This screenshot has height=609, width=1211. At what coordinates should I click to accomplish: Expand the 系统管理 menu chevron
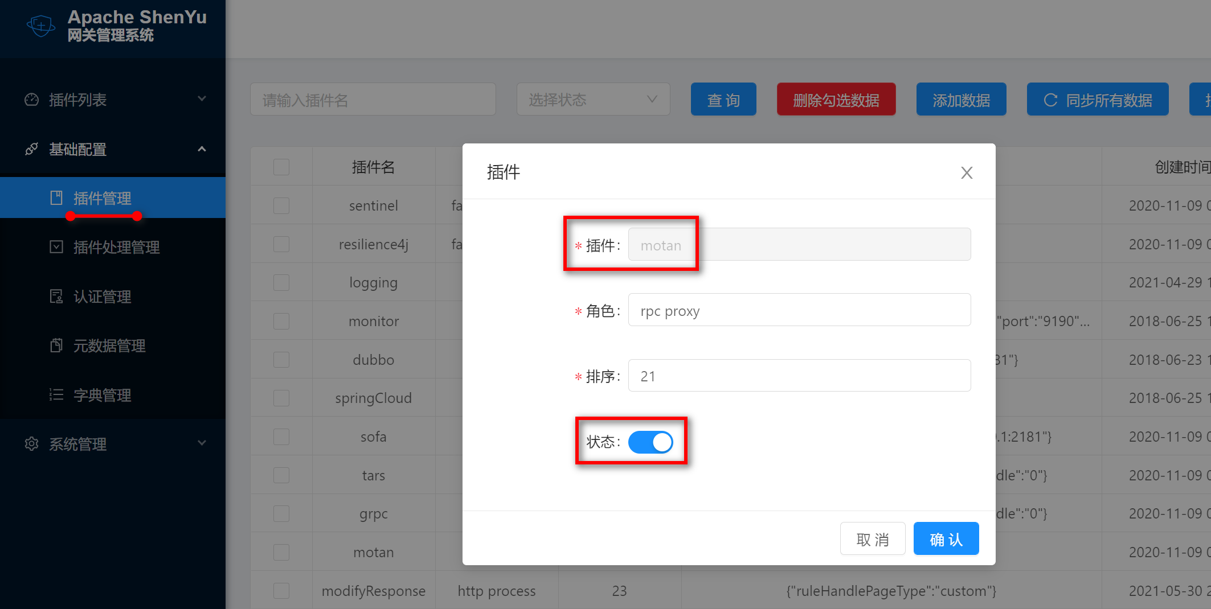point(202,443)
